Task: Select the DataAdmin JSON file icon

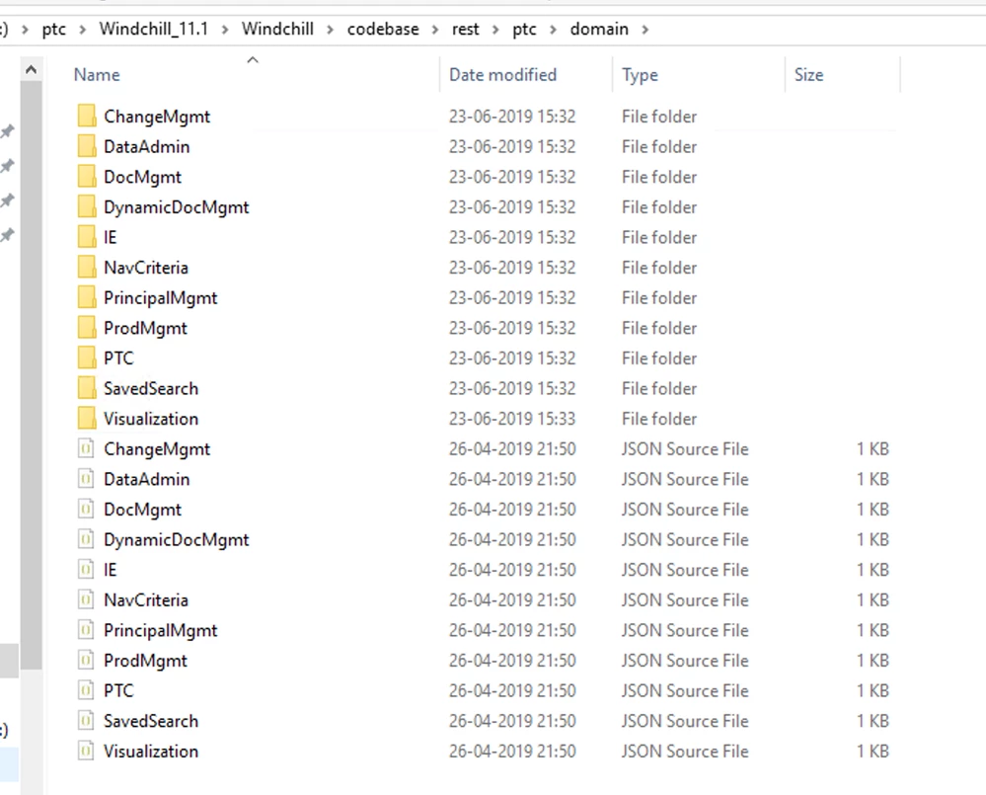Action: pos(86,479)
